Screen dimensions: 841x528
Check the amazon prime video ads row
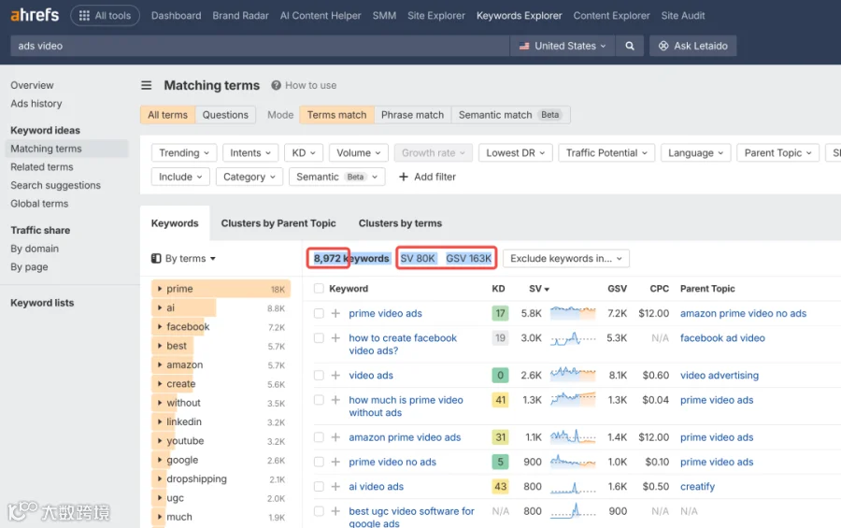[x=320, y=437]
